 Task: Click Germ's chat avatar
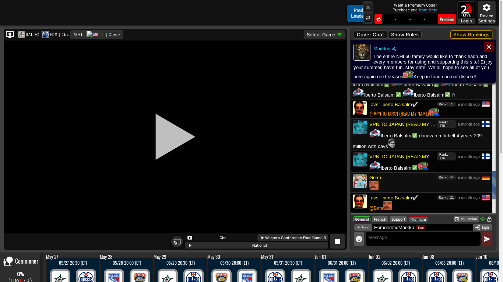(360, 181)
